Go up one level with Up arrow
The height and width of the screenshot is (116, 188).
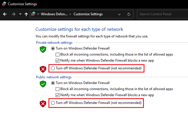[26, 14]
